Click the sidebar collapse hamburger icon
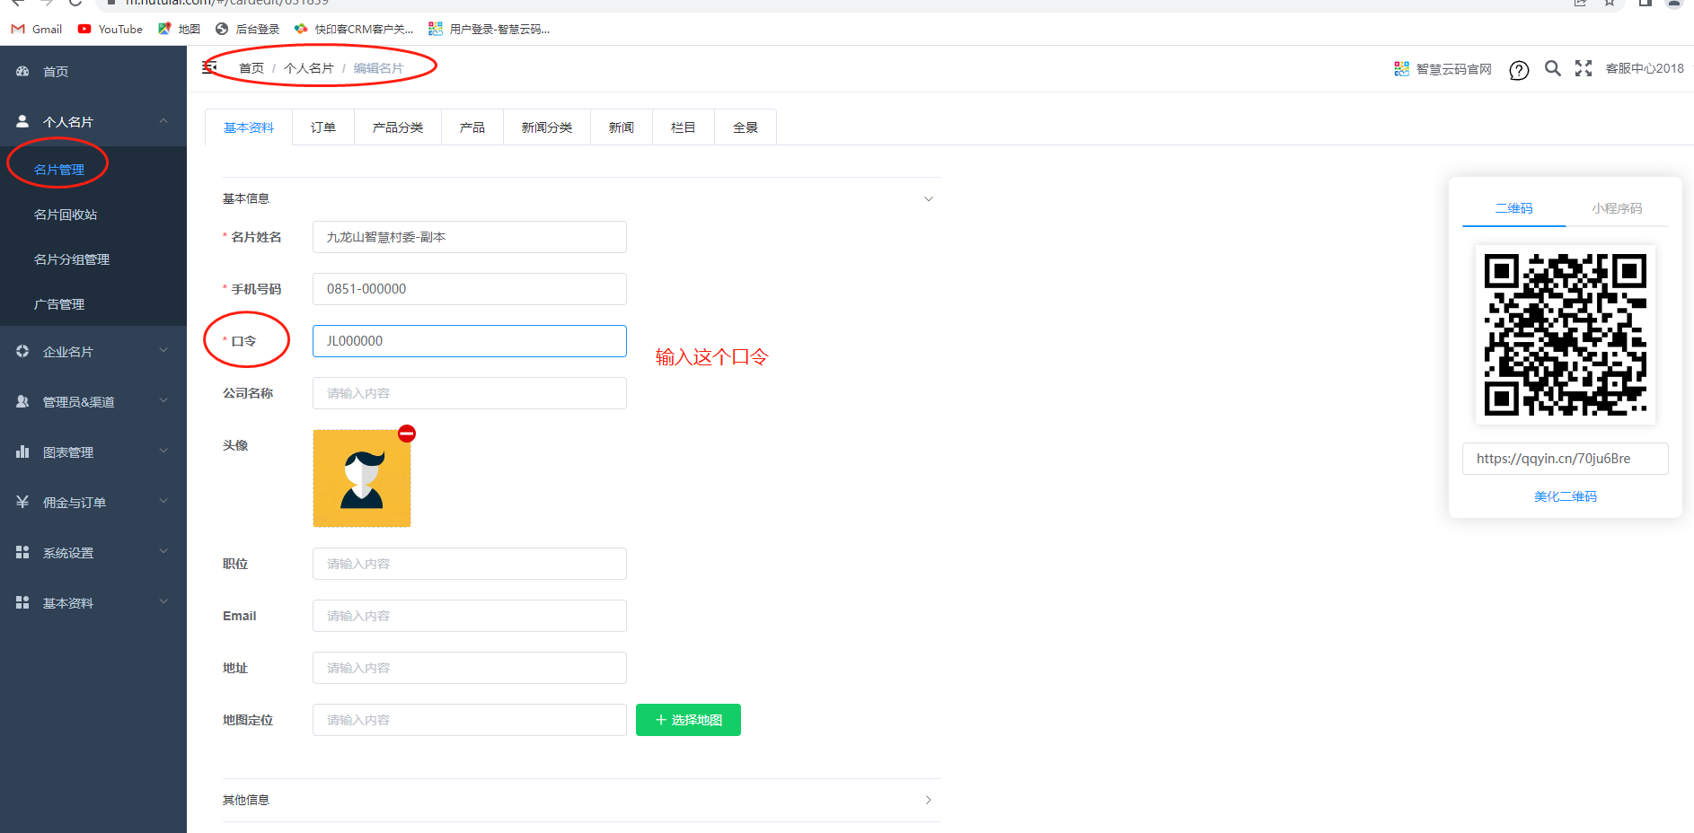Image resolution: width=1694 pixels, height=833 pixels. pos(210,67)
